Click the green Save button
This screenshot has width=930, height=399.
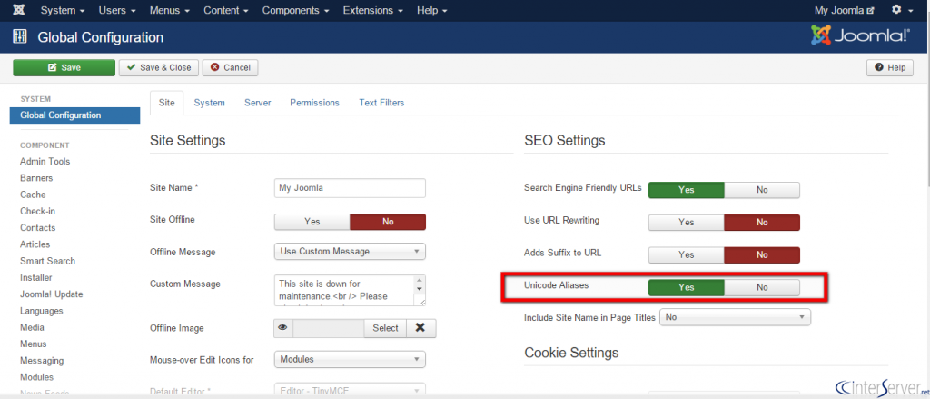click(x=64, y=67)
